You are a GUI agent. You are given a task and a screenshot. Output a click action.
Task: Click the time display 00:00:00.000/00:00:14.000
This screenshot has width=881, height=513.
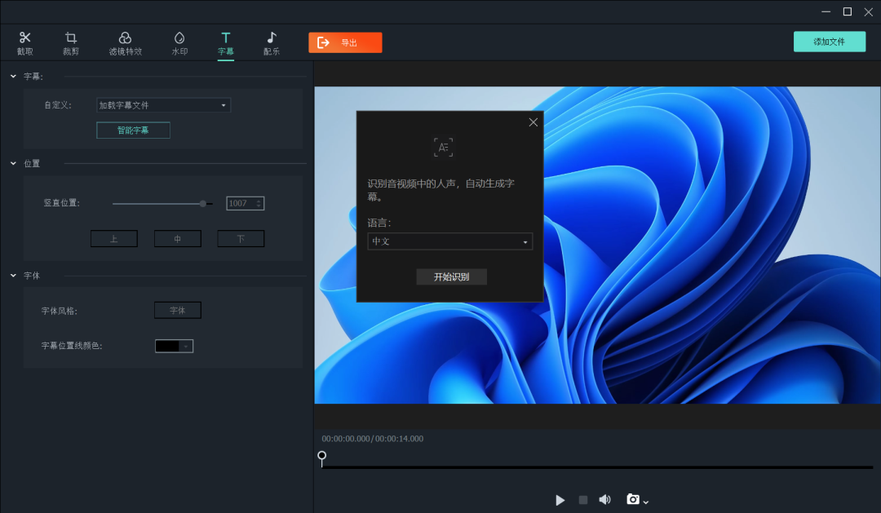click(373, 439)
